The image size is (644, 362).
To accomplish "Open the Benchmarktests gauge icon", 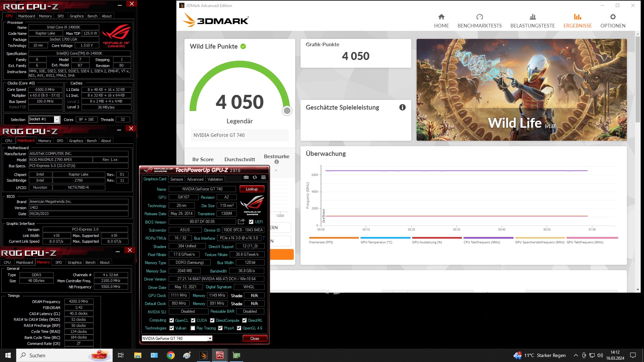I will coord(480,17).
